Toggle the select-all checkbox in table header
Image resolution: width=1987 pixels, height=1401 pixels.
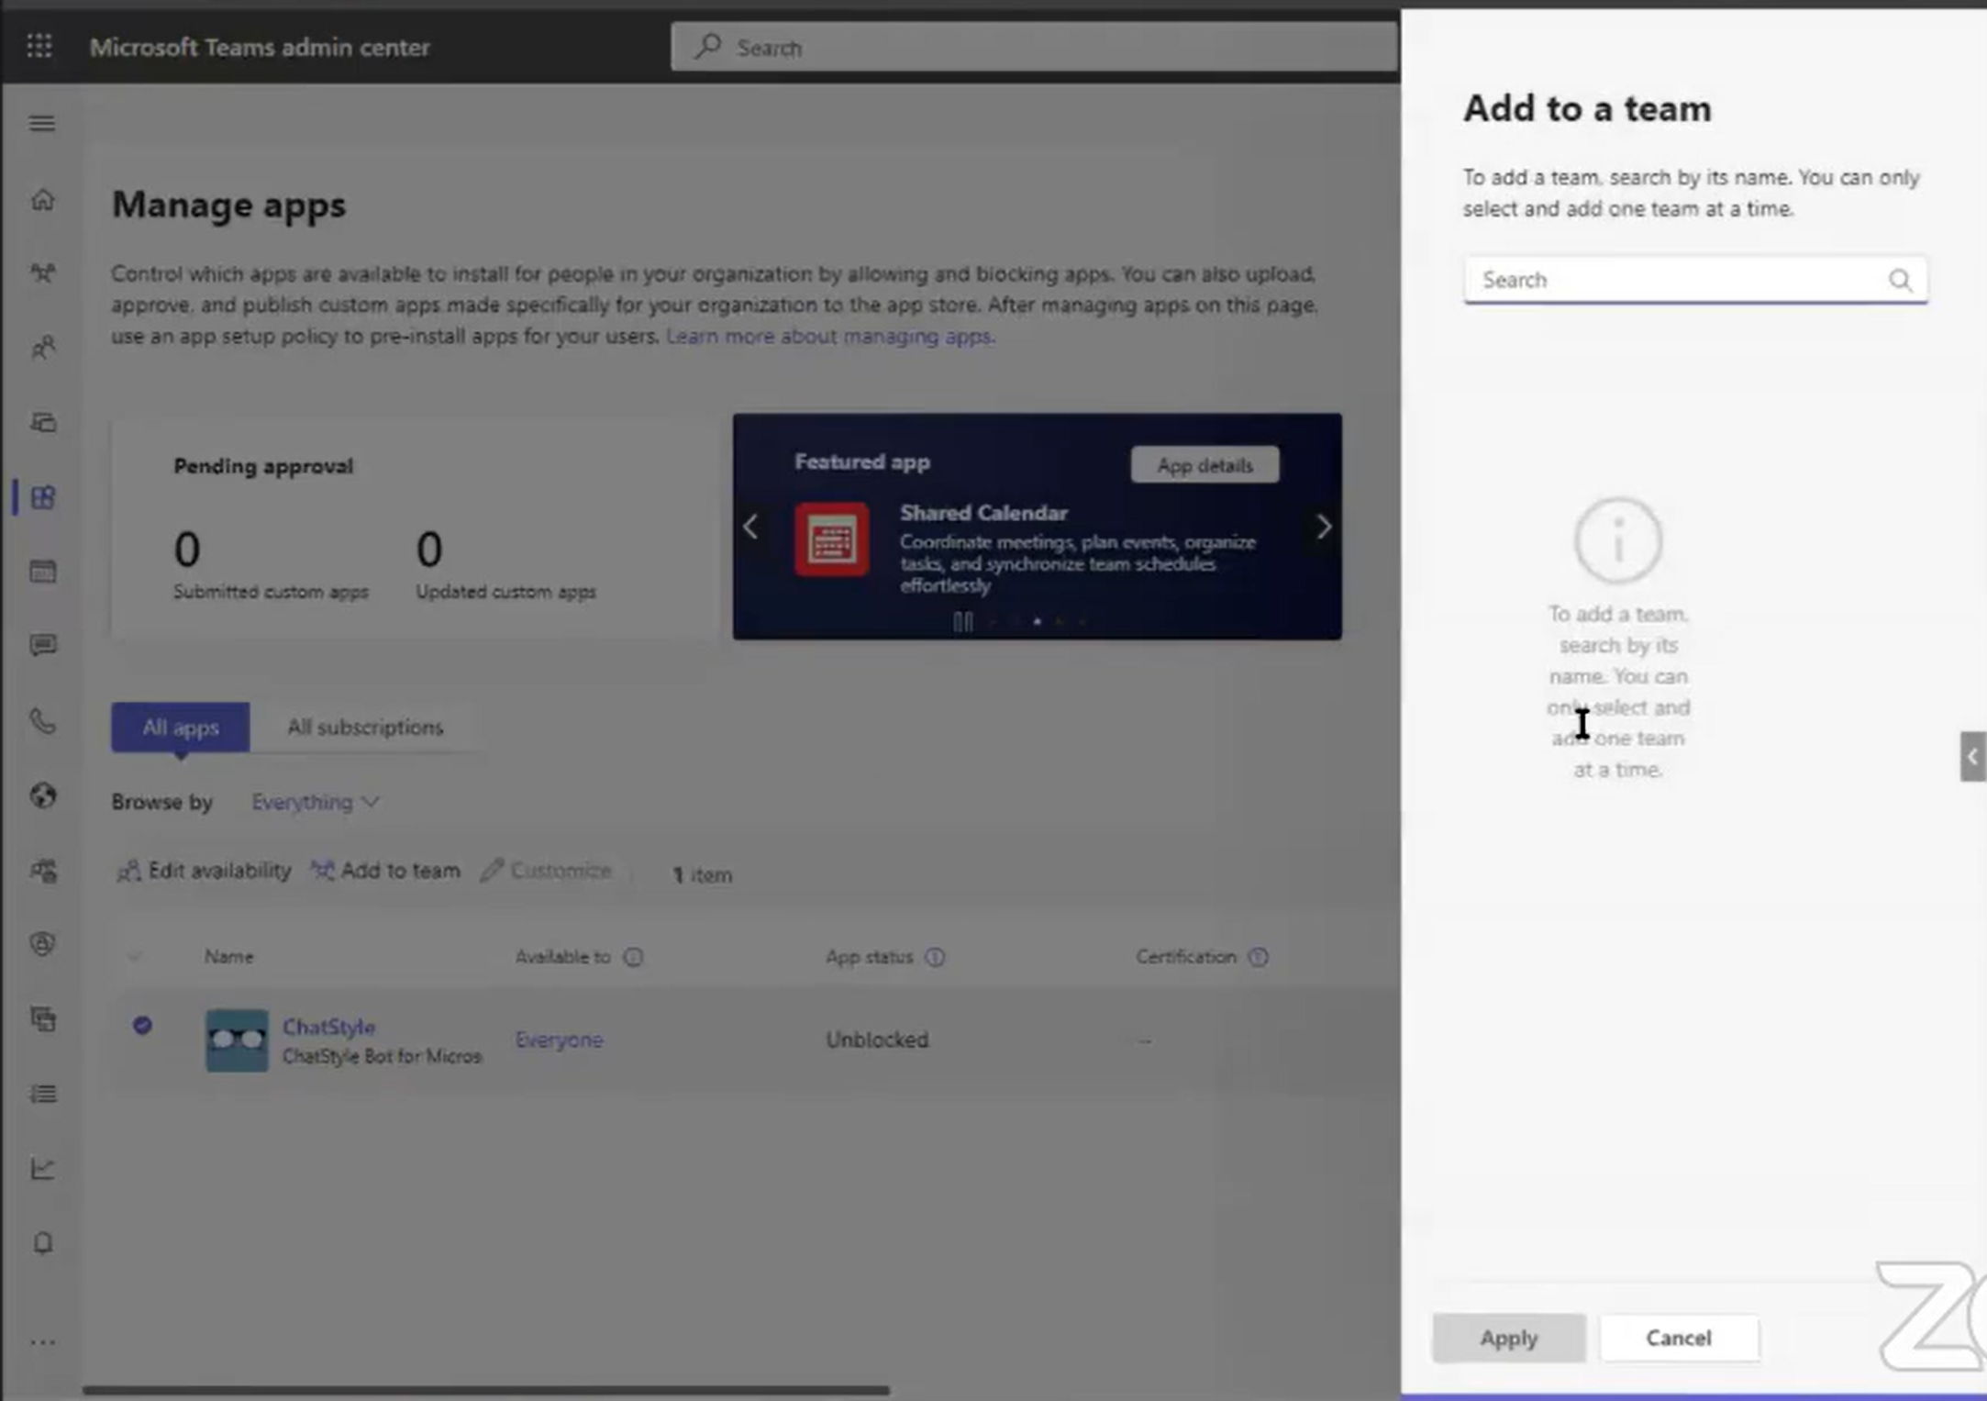pyautogui.click(x=135, y=957)
